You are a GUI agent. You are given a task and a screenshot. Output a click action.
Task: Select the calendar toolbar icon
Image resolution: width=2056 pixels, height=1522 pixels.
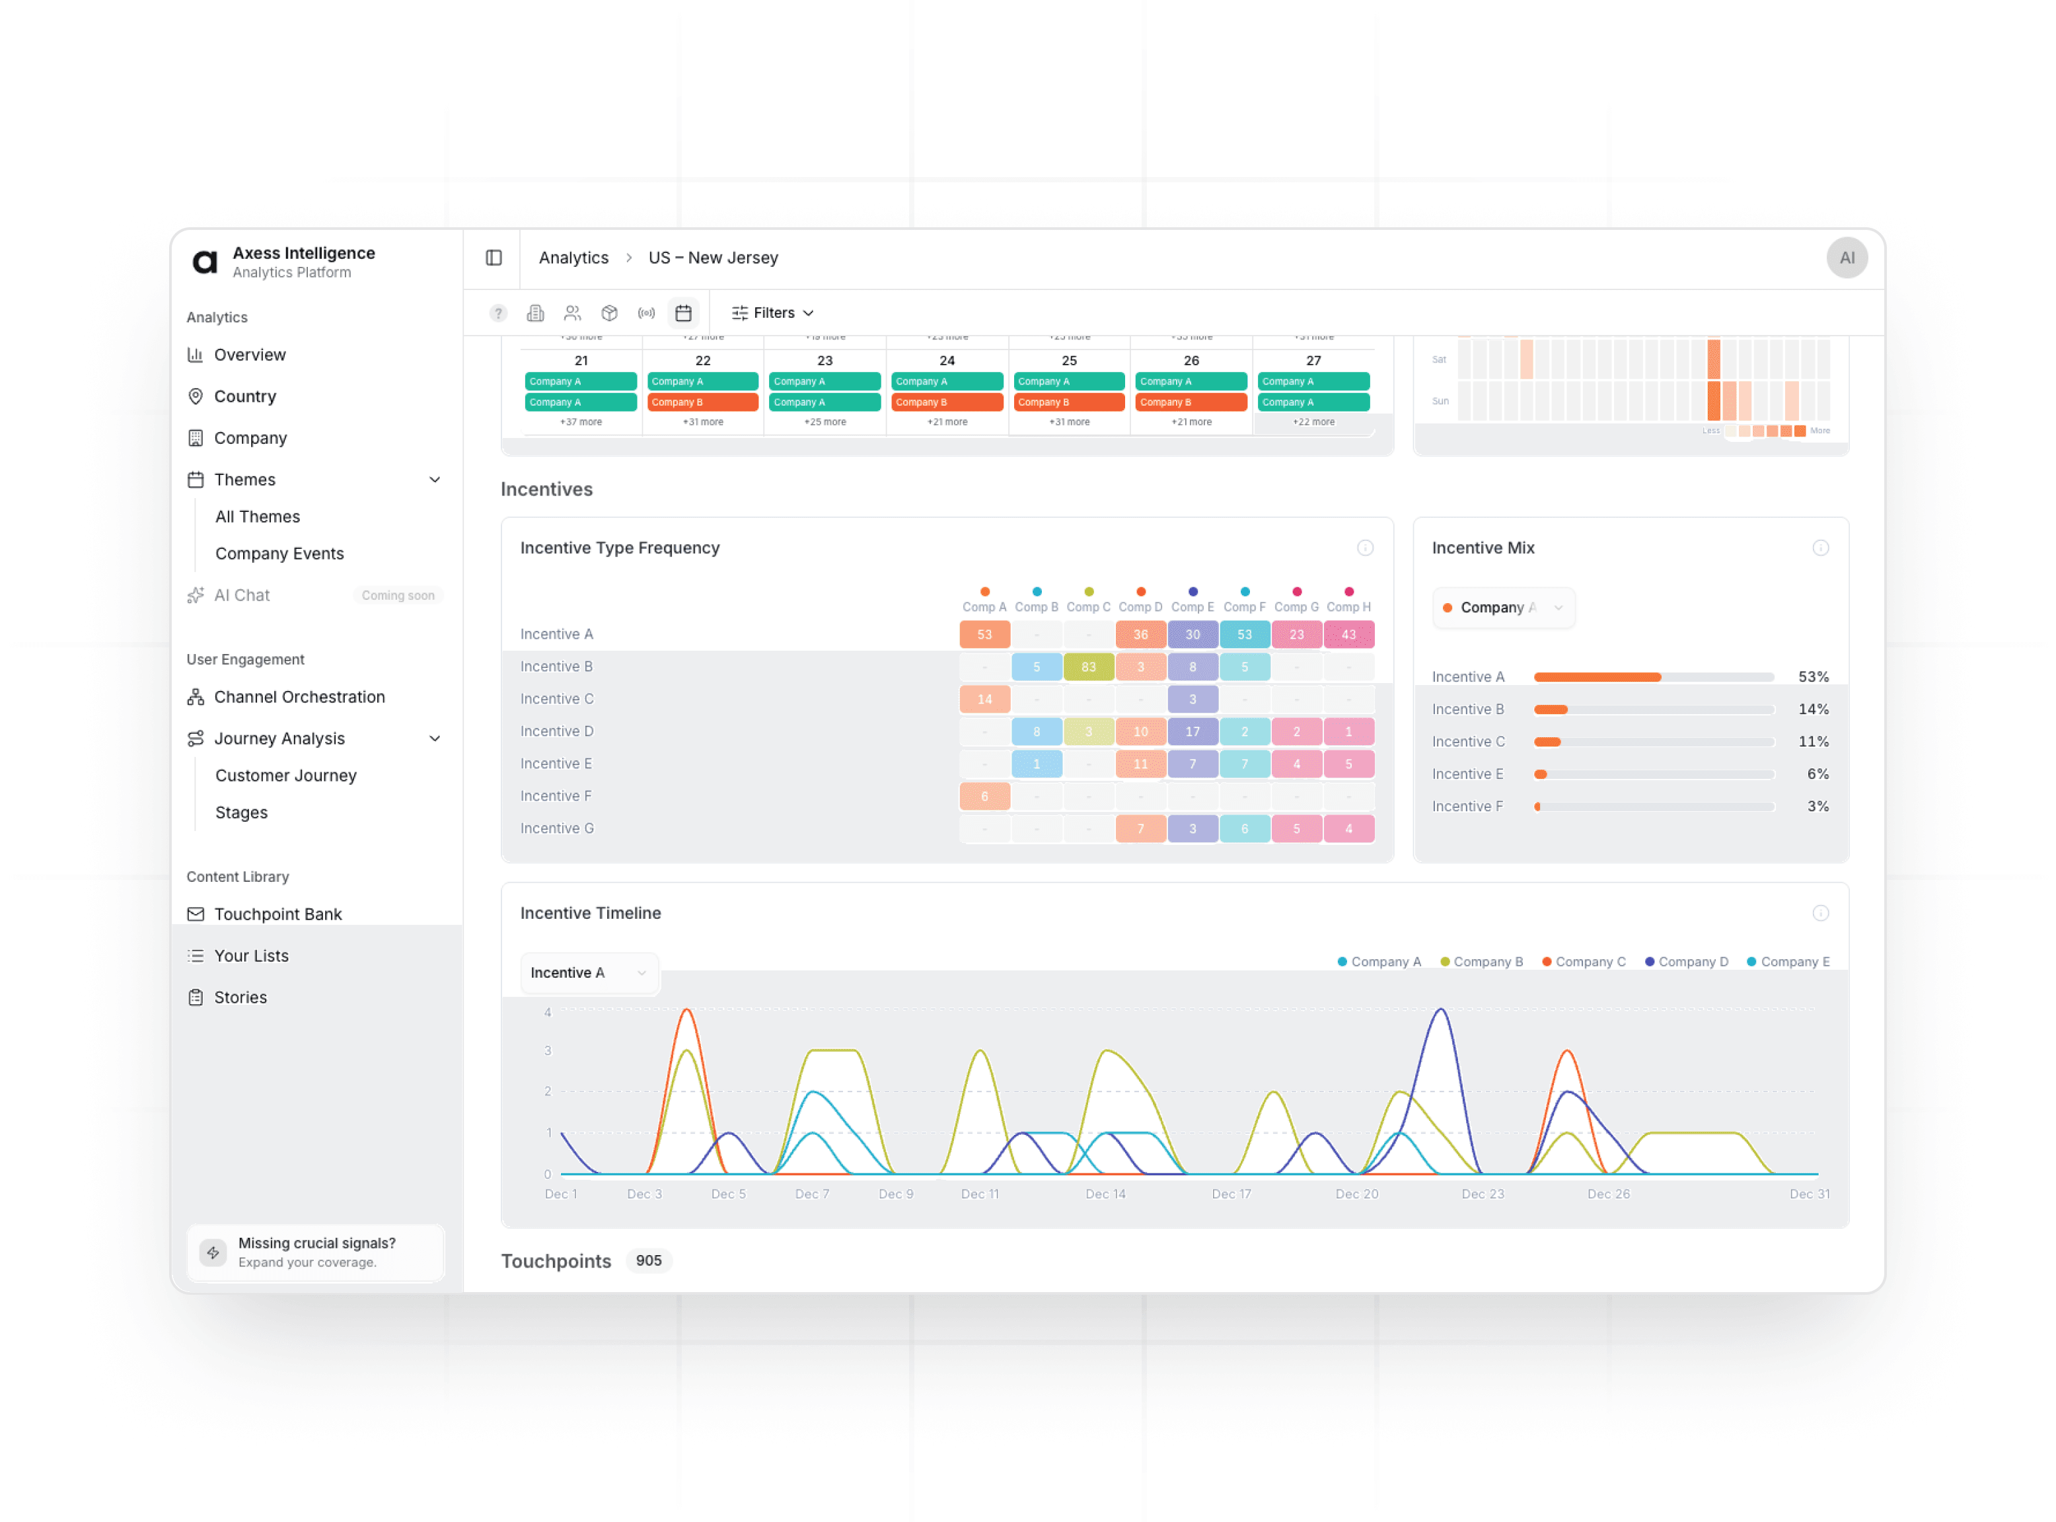[684, 313]
